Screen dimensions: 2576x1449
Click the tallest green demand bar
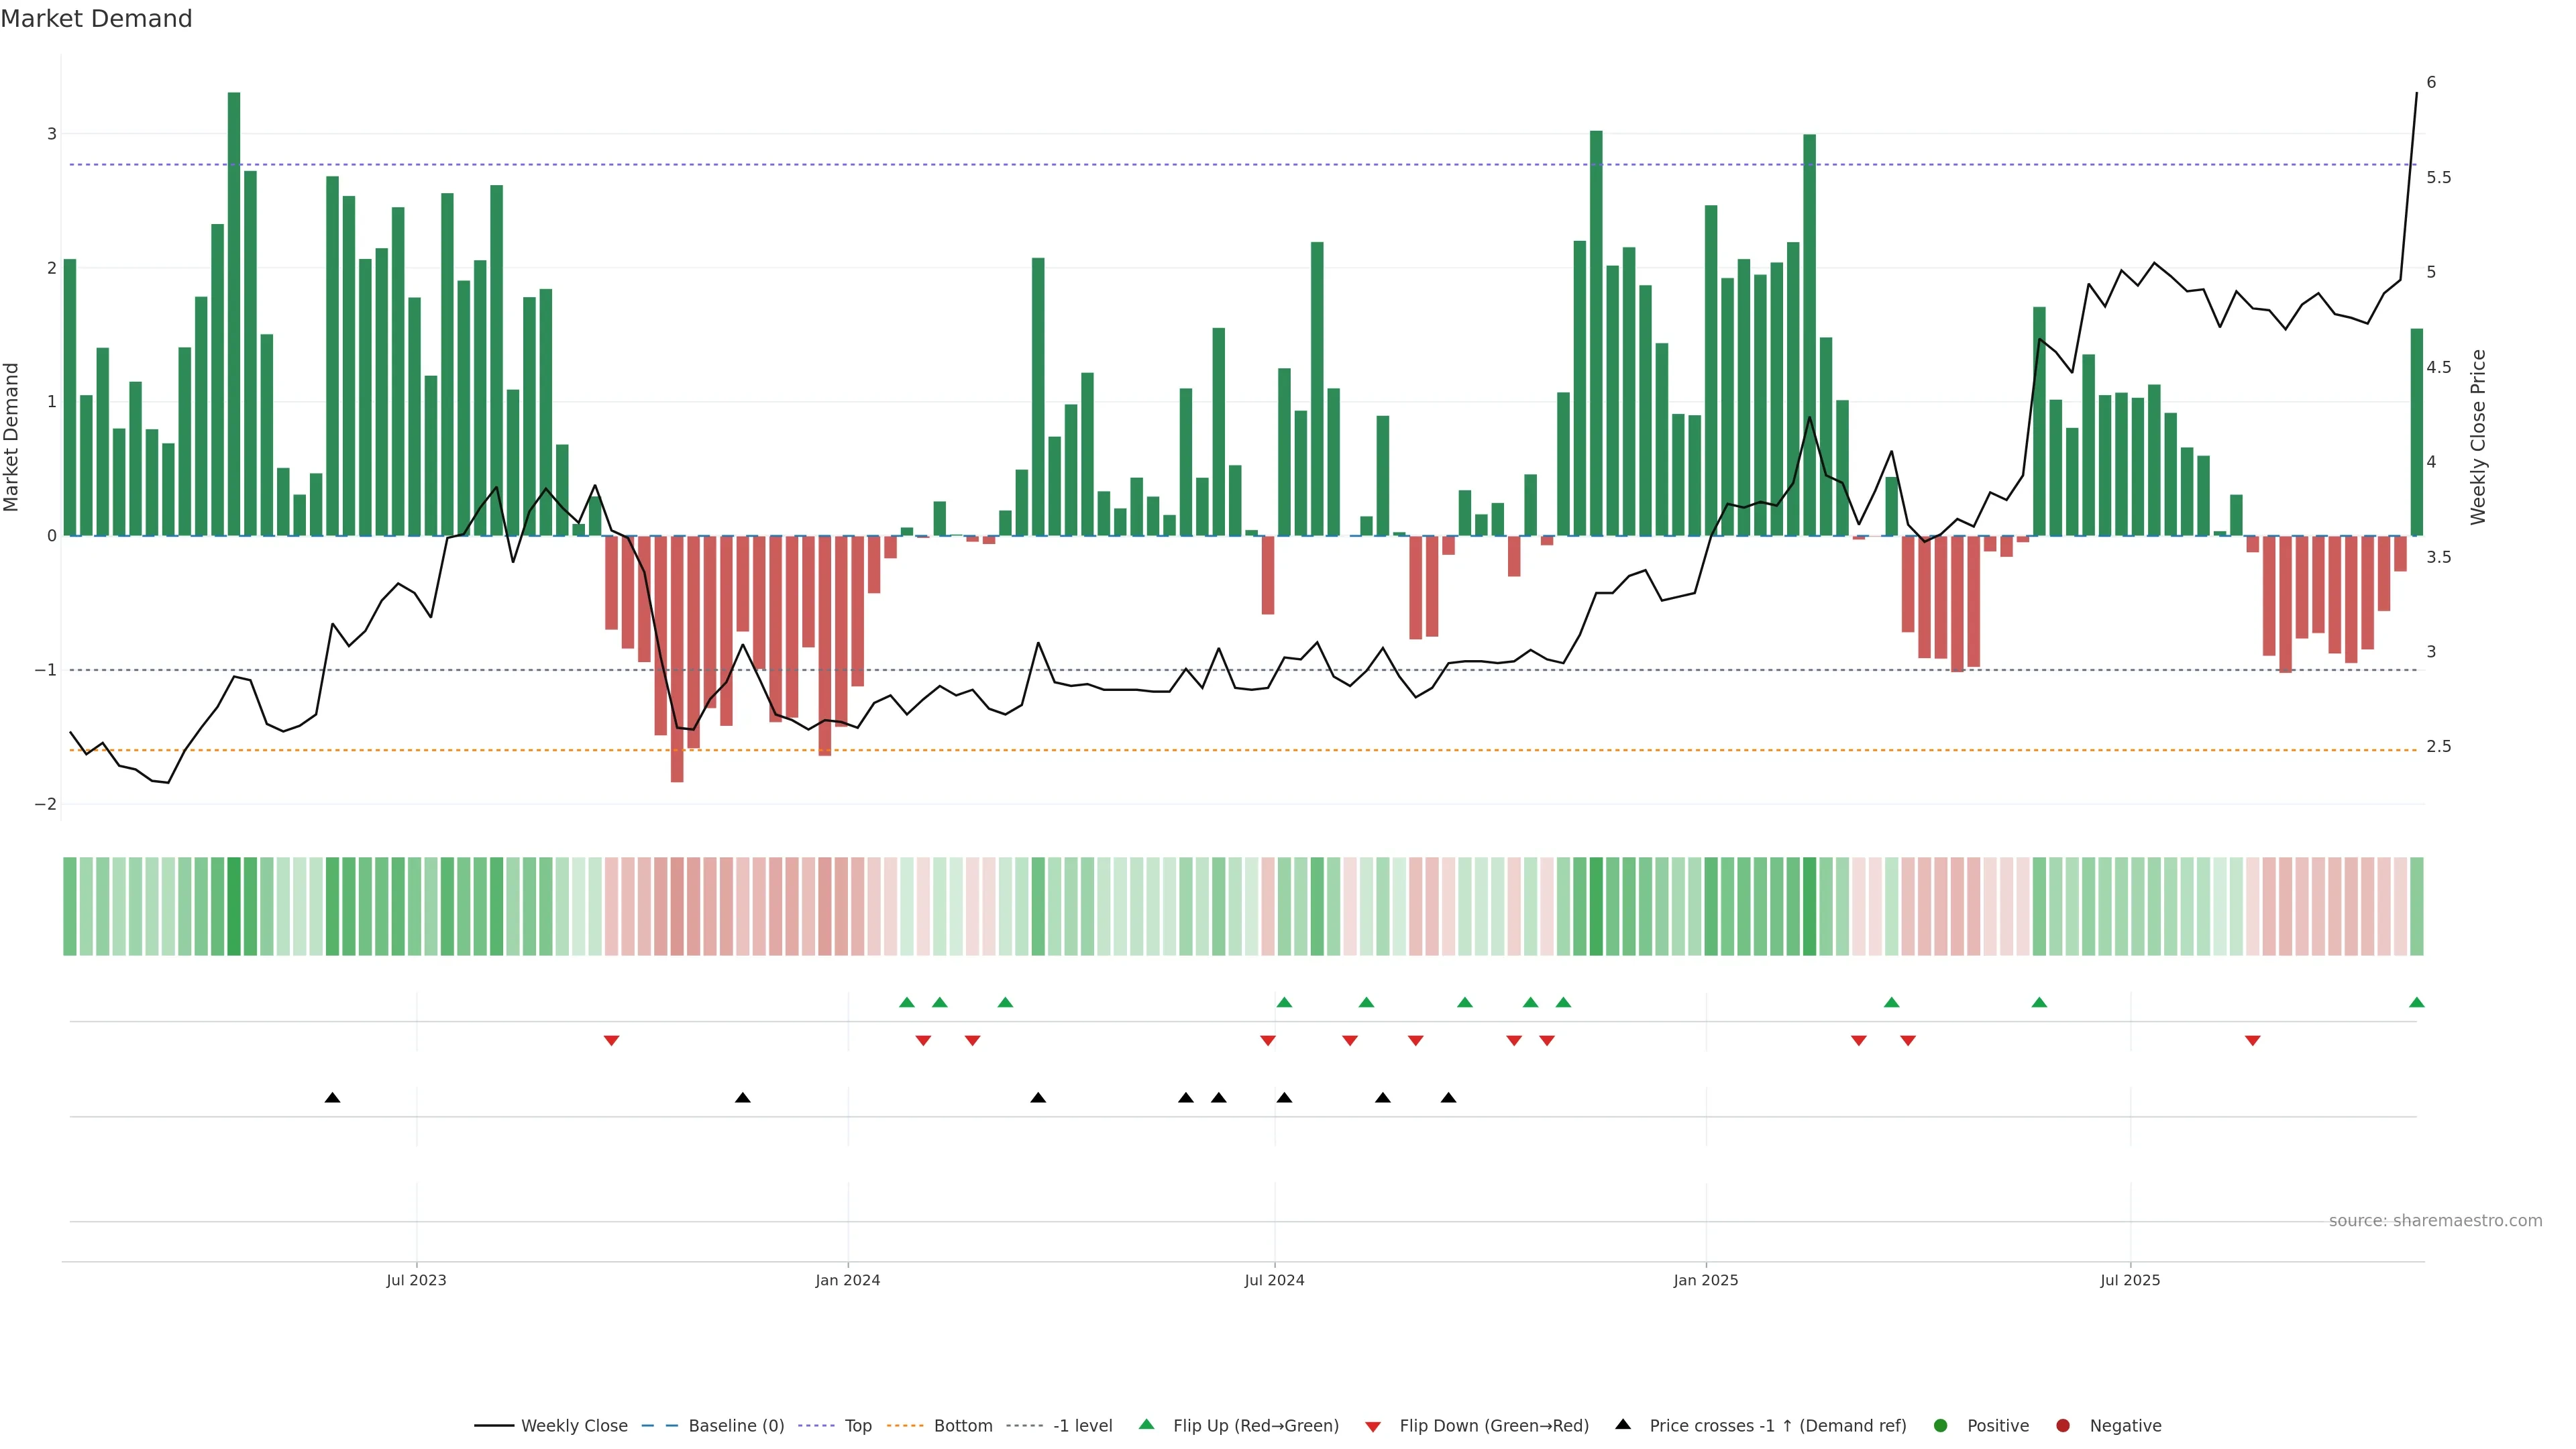coord(234,300)
